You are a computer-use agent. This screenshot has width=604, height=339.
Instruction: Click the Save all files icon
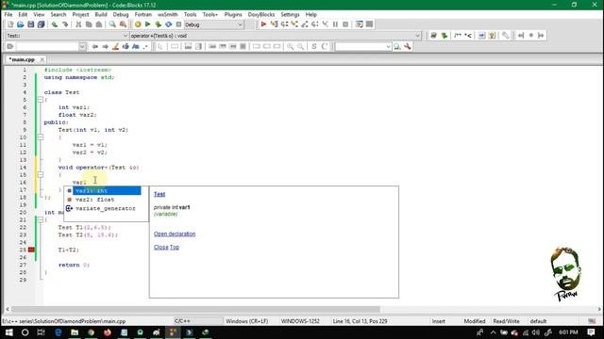(x=41, y=24)
